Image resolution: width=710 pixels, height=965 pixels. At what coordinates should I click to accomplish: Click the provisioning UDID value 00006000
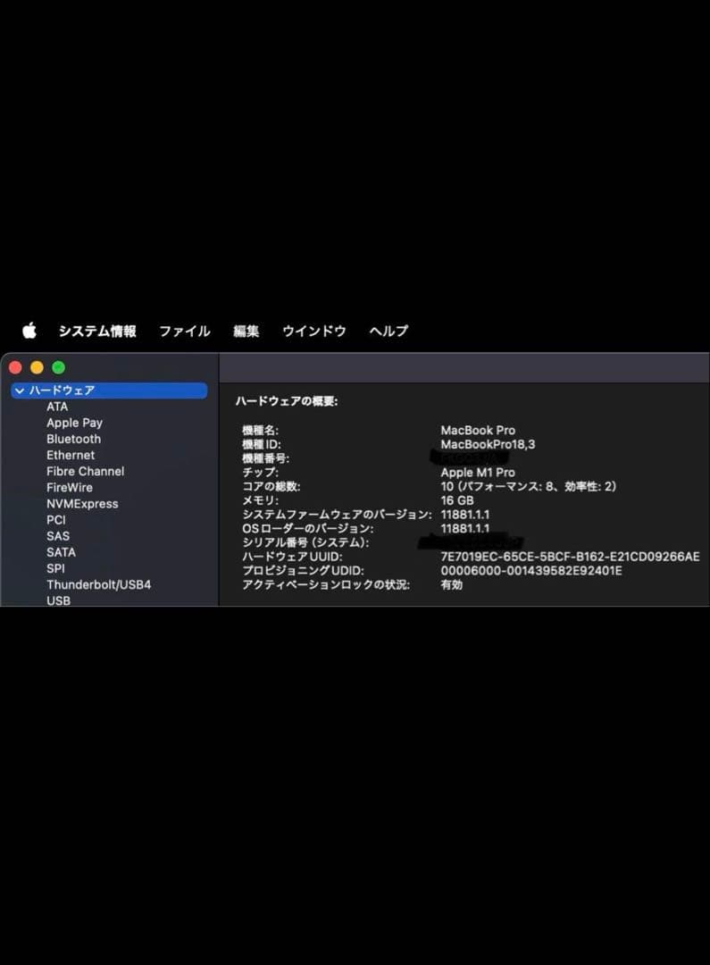pos(531,570)
